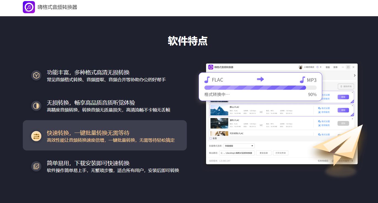Viewport: 378px width, 203px height.
Task: Click the purple site logo in the header
Action: (x=29, y=7)
